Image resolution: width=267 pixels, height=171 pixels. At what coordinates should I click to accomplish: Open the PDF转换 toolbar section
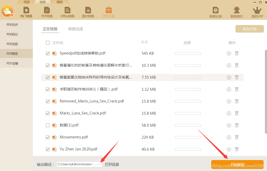click(x=47, y=12)
